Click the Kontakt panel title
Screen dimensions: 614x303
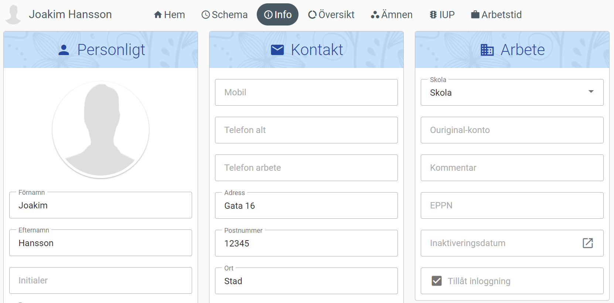point(317,50)
